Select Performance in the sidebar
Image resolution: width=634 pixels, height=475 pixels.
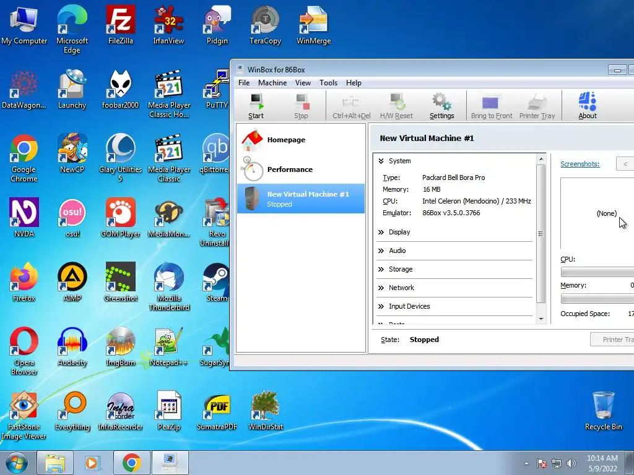point(301,169)
